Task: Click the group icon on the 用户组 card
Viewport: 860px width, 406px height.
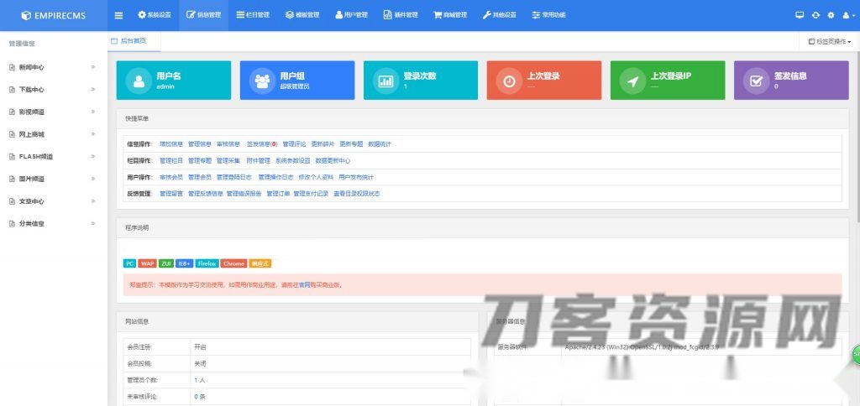Action: pos(262,81)
